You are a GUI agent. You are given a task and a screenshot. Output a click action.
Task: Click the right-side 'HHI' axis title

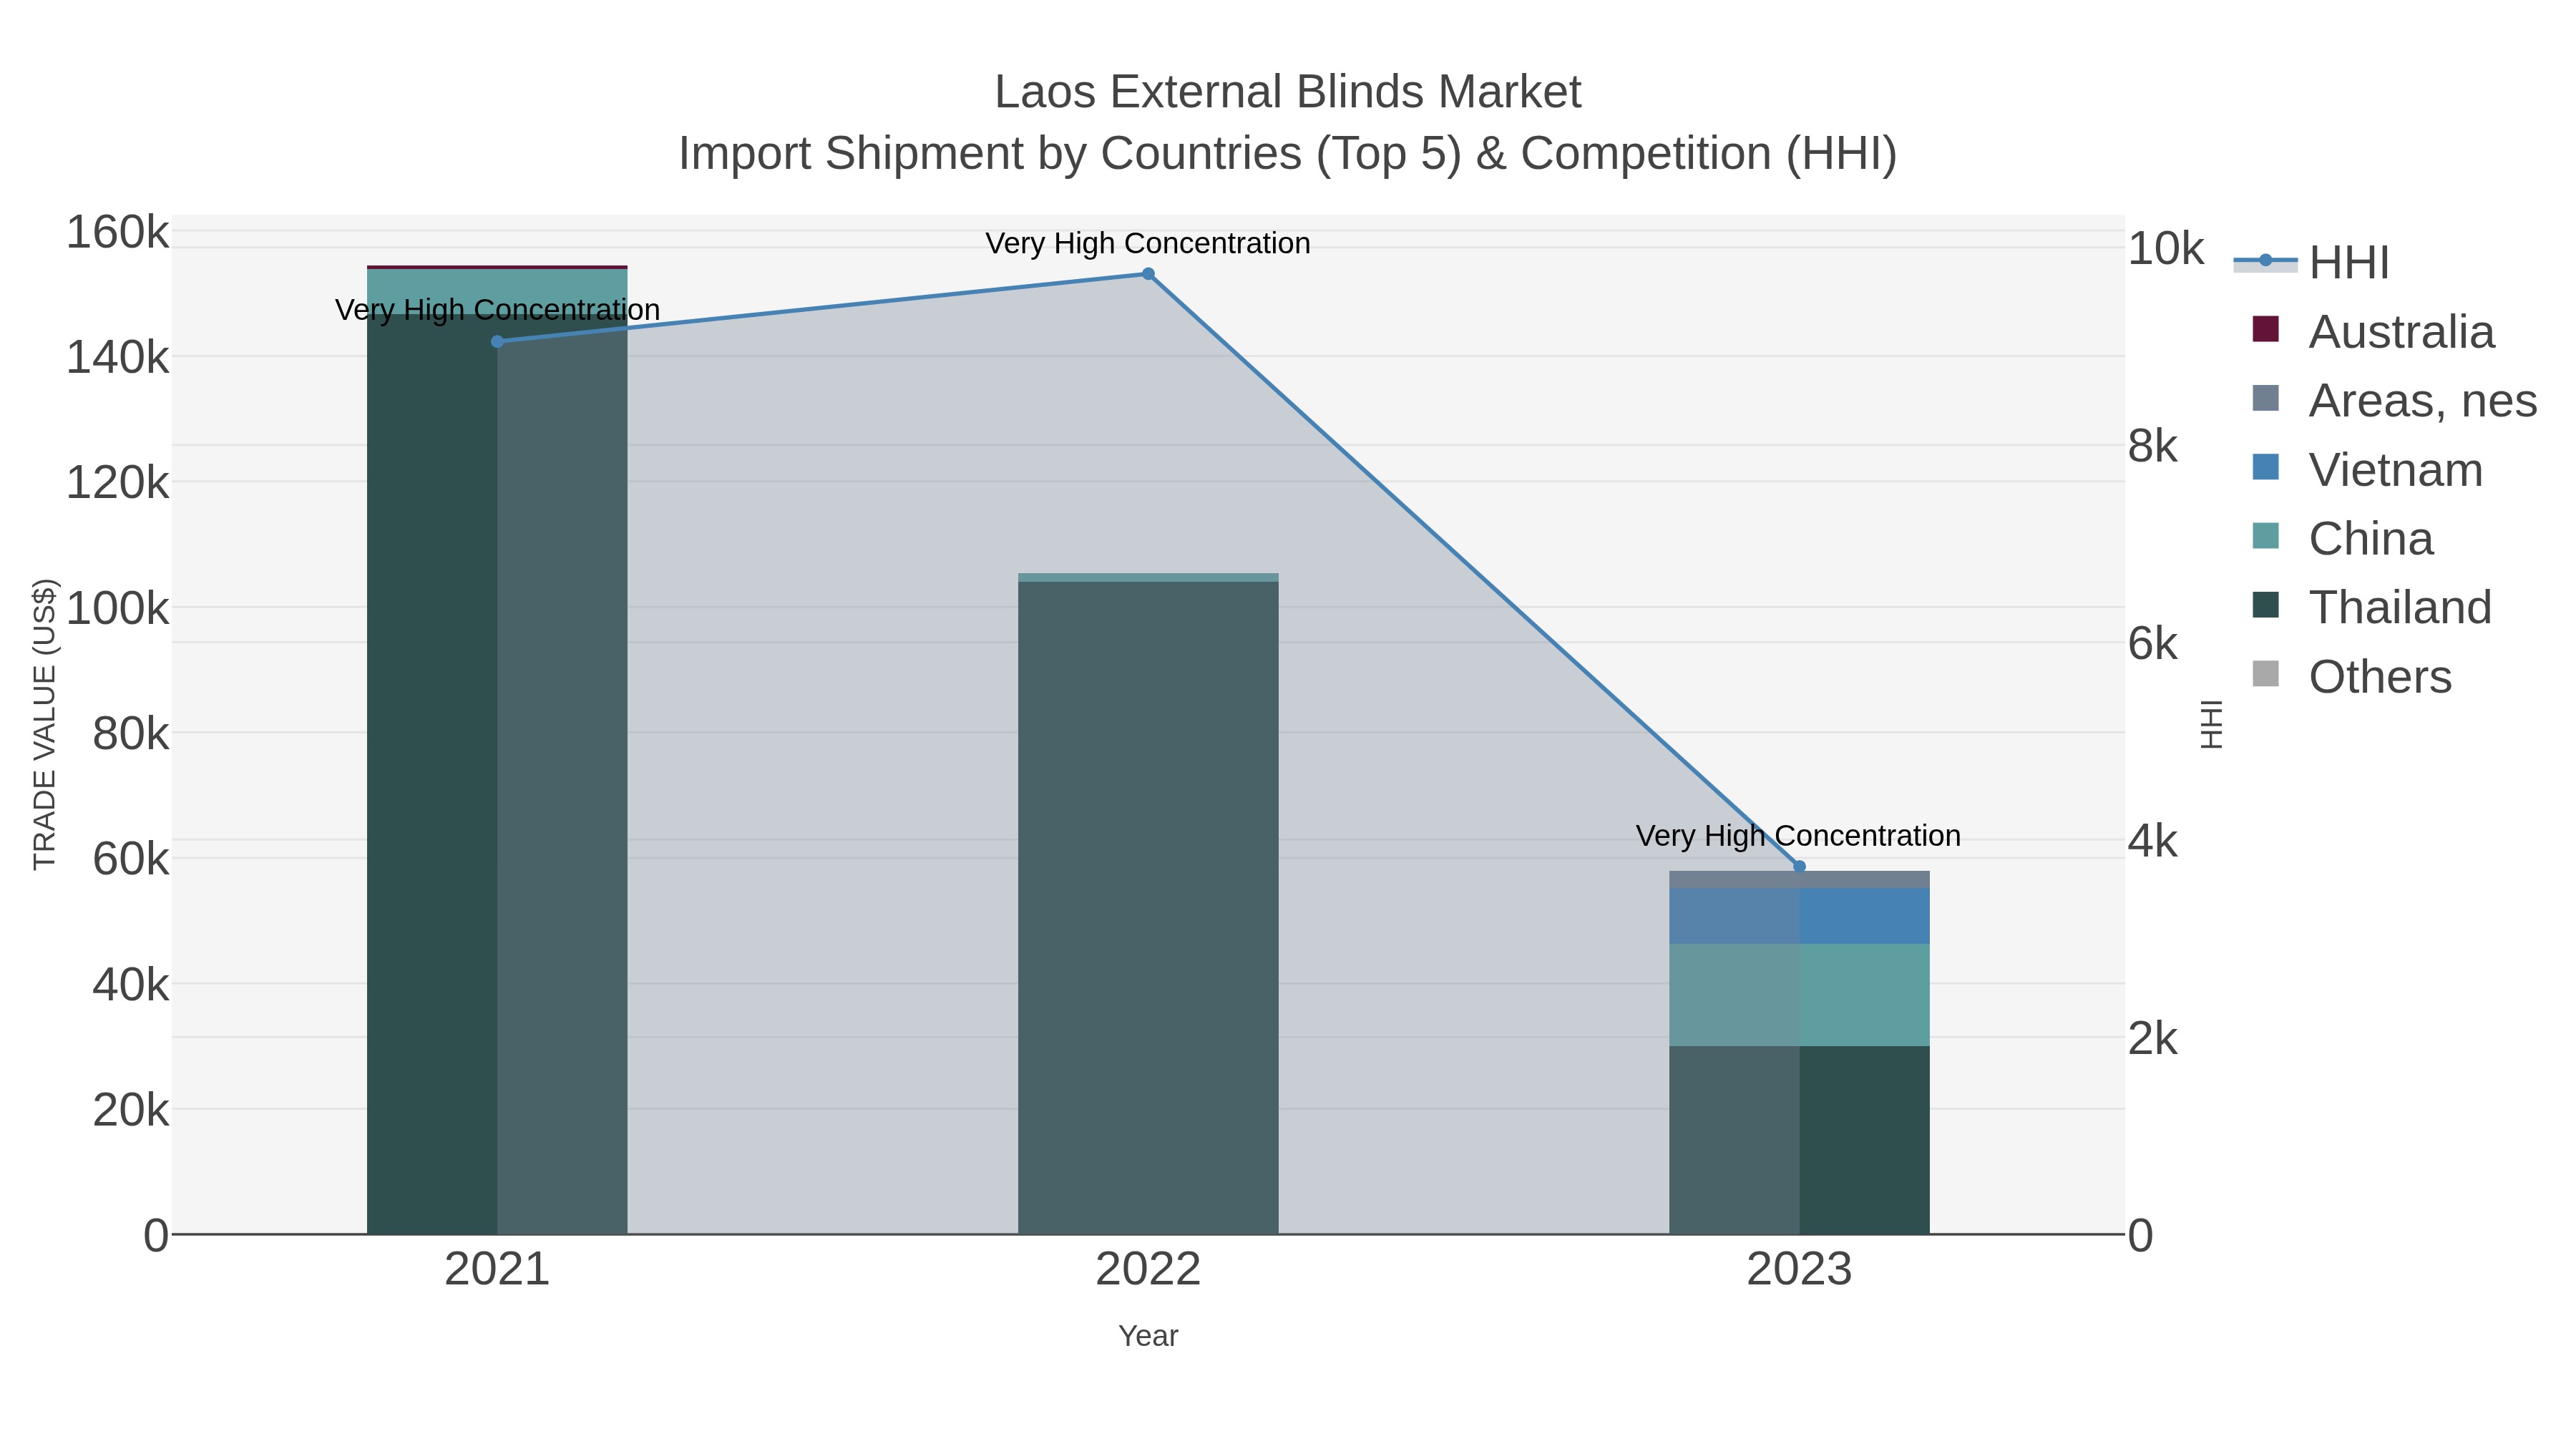(2211, 724)
